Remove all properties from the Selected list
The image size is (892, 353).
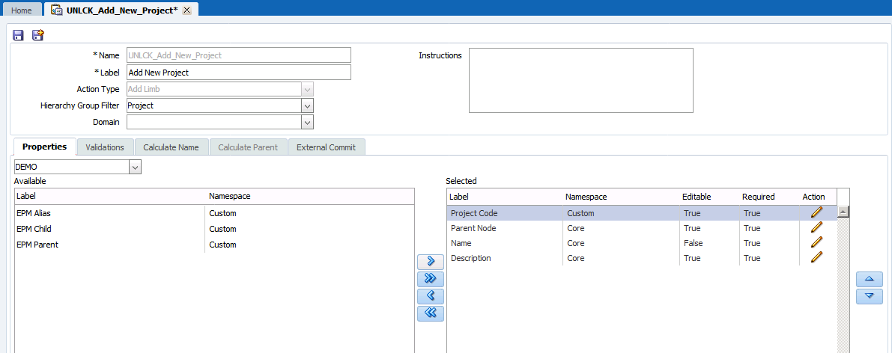coord(430,313)
